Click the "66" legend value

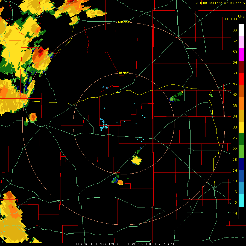click(x=235, y=30)
